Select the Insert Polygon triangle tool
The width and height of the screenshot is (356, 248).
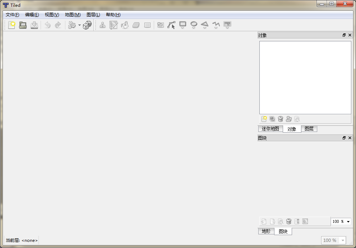tap(205, 25)
